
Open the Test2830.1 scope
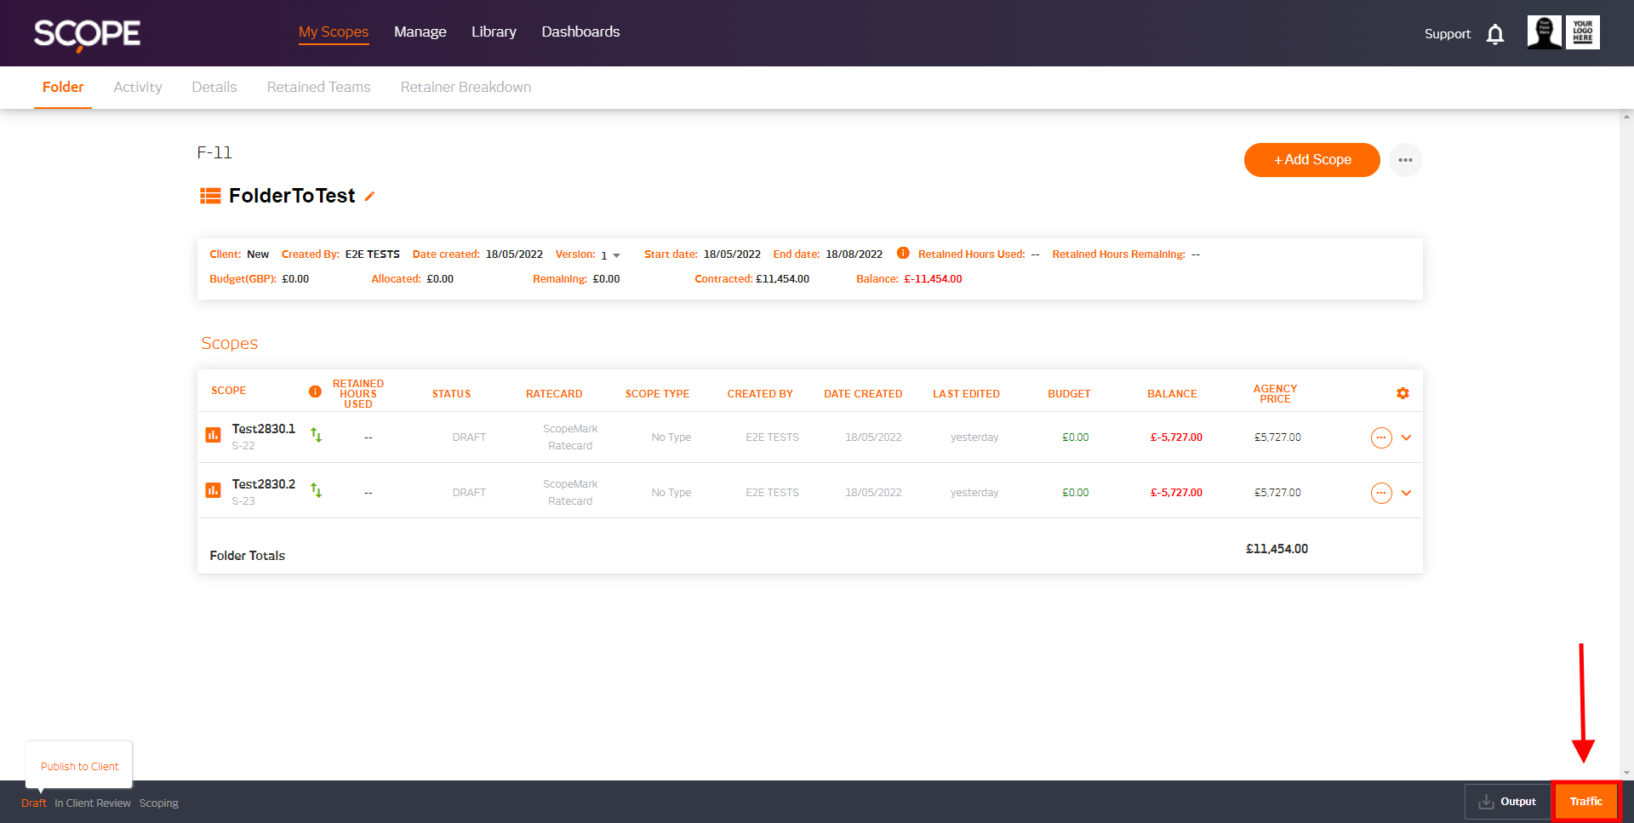click(x=264, y=429)
